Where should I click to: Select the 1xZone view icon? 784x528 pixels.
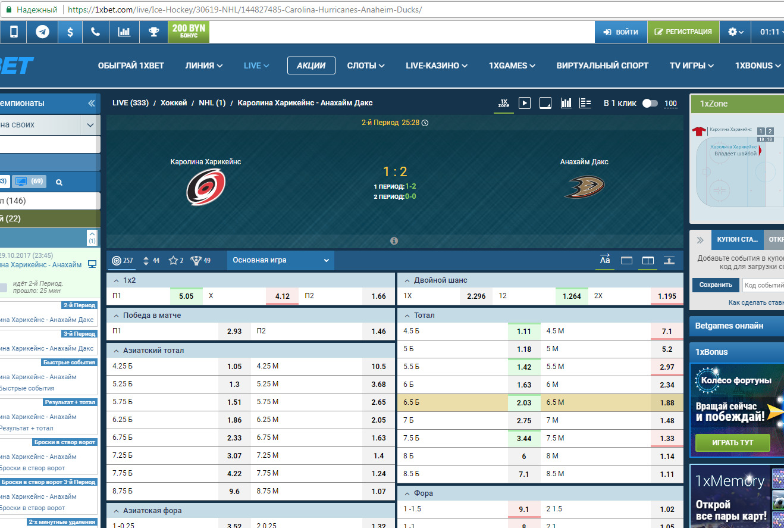(504, 103)
